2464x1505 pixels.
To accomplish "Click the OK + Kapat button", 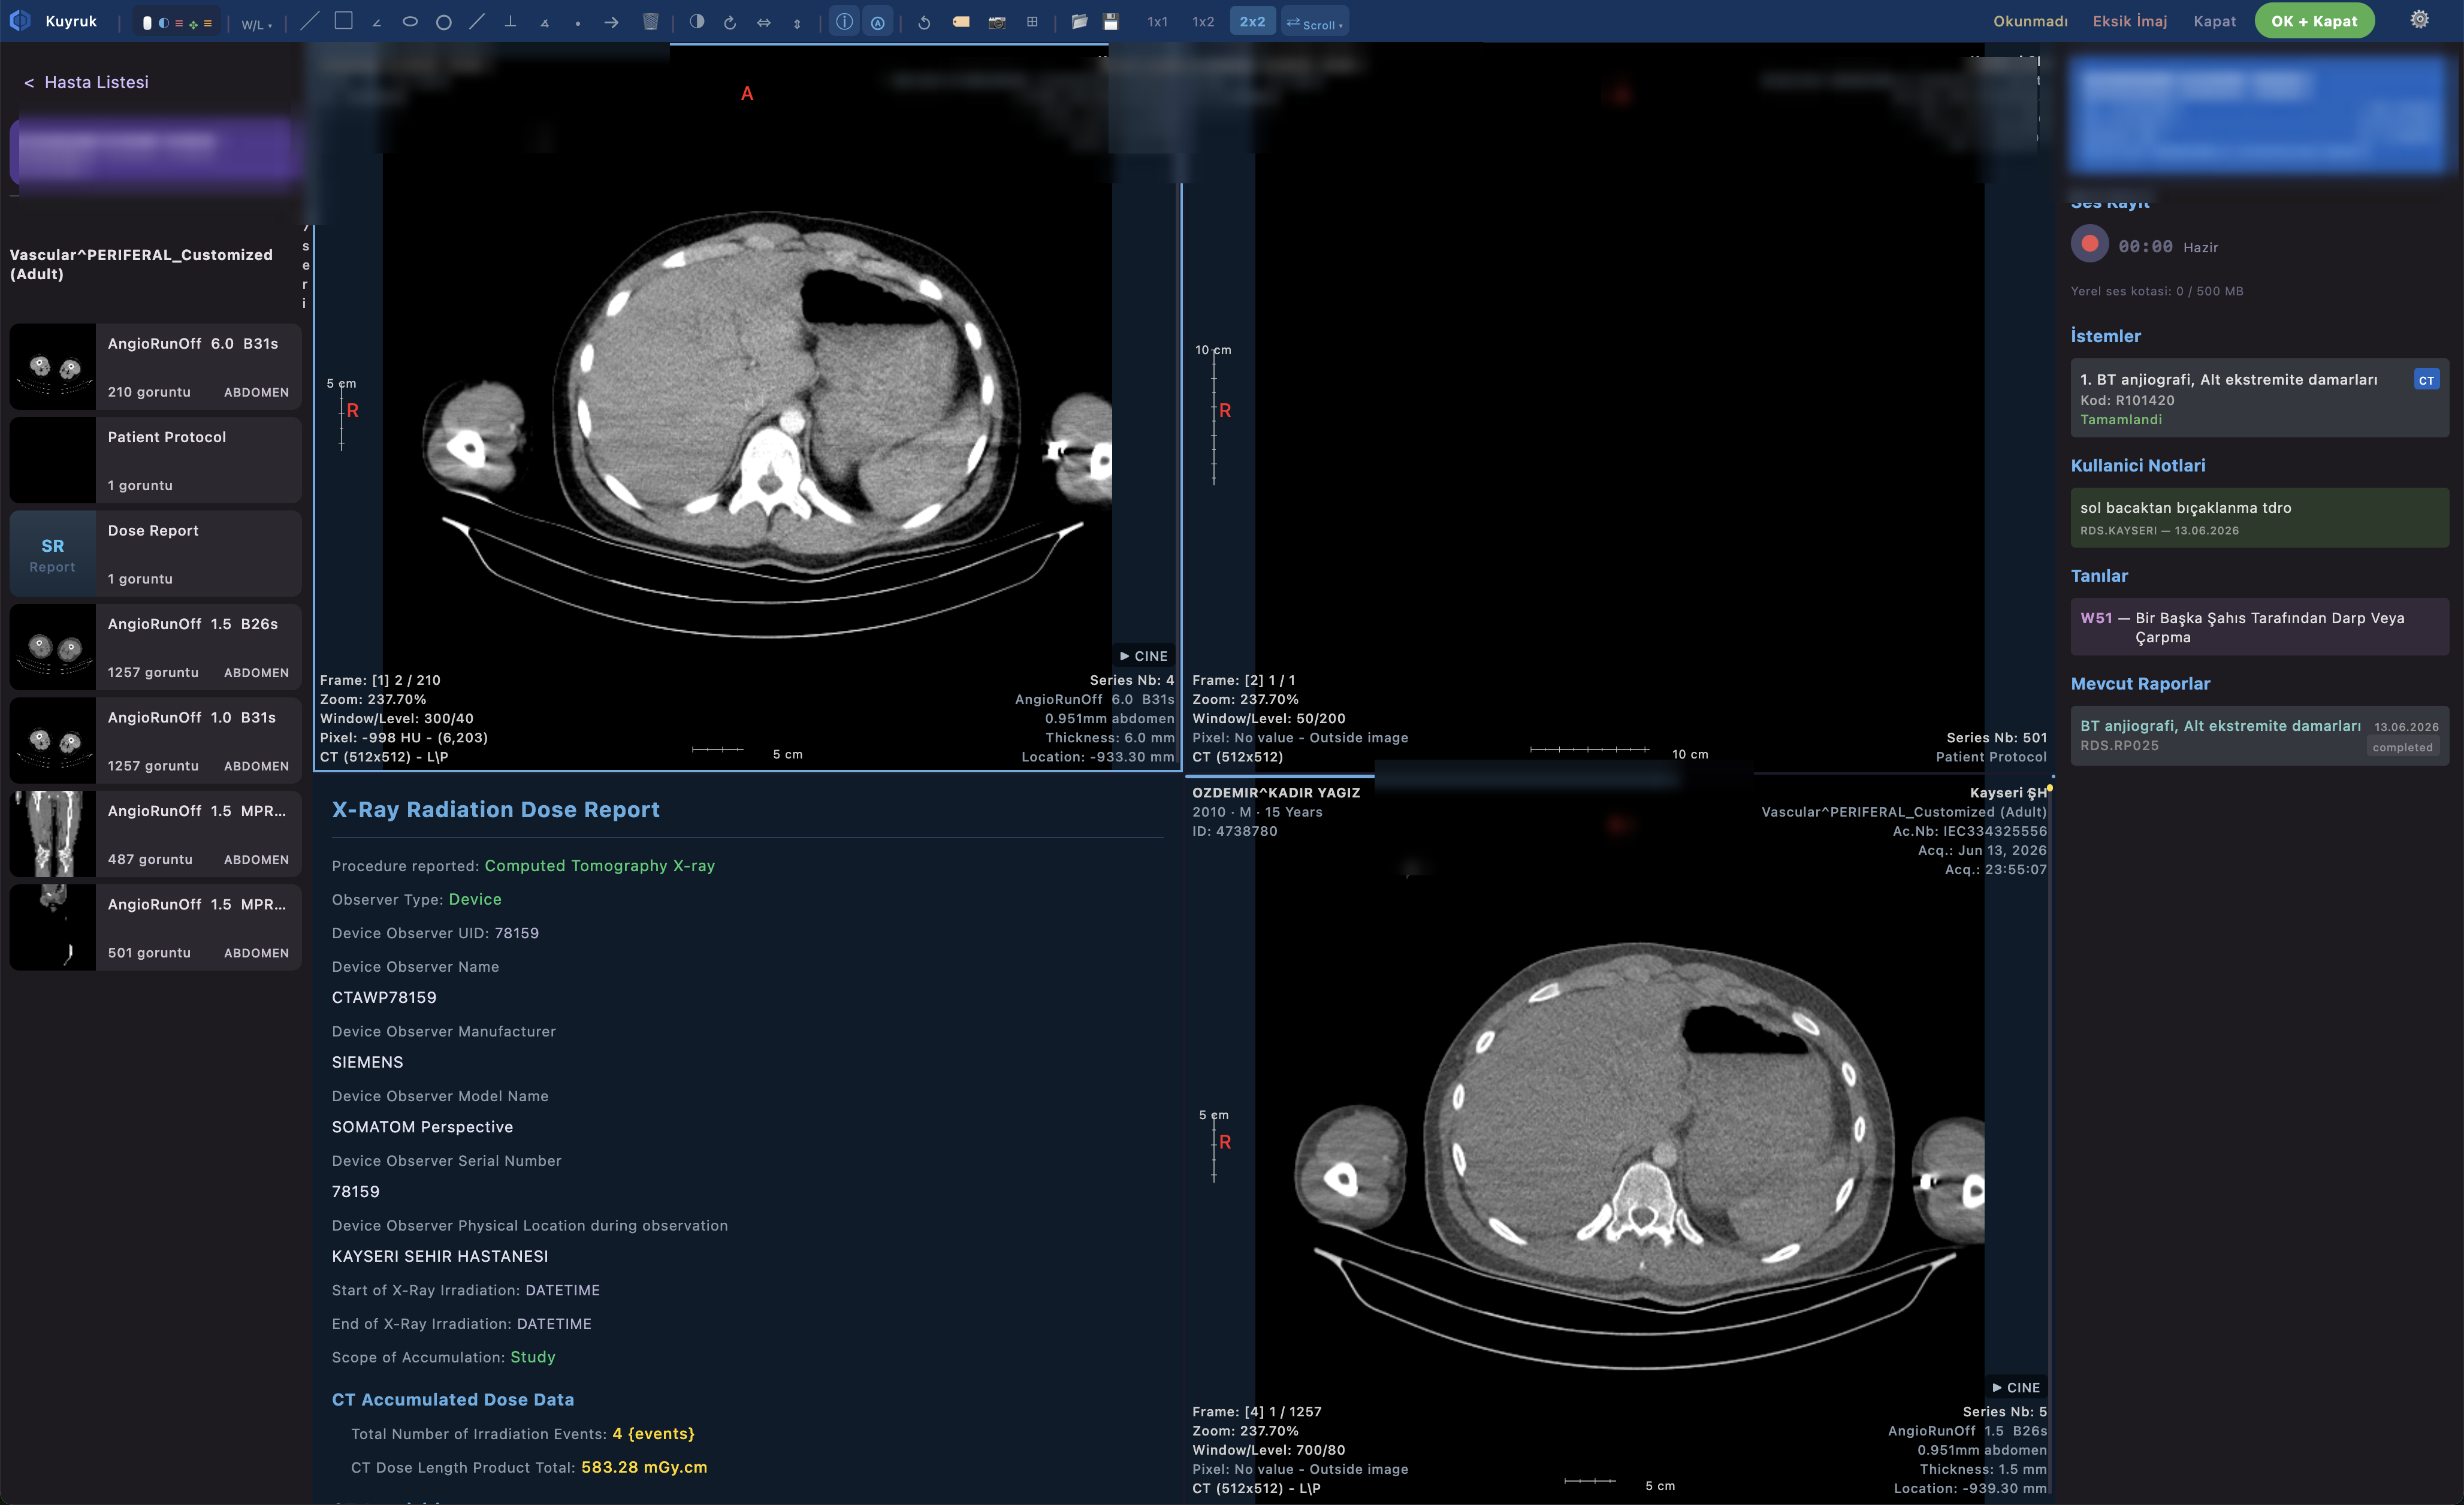I will pyautogui.click(x=2314, y=21).
